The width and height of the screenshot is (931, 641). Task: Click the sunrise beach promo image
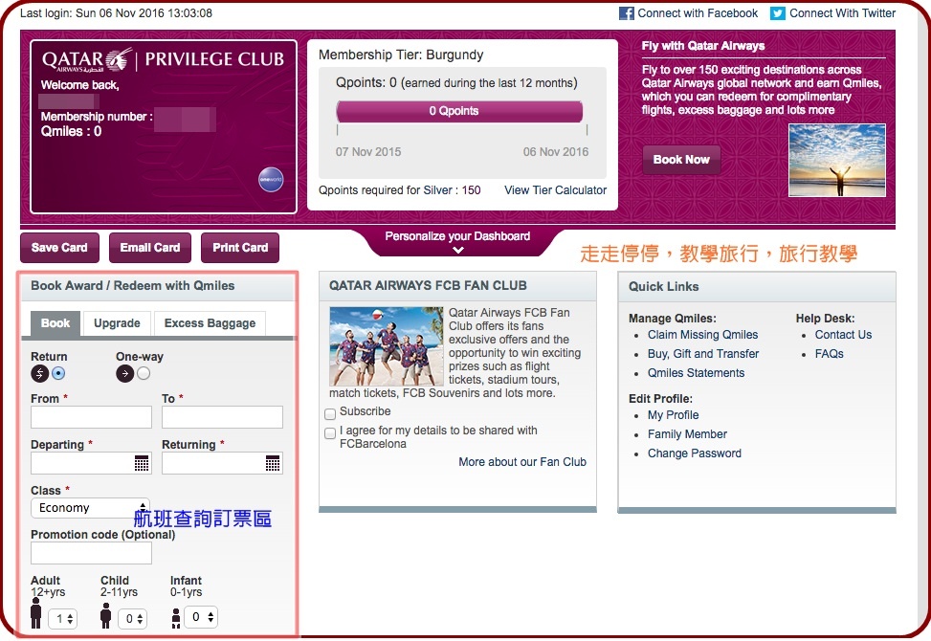point(837,161)
